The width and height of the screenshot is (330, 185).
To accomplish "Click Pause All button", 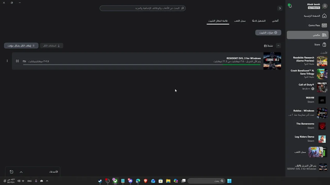I will pyautogui.click(x=21, y=45).
